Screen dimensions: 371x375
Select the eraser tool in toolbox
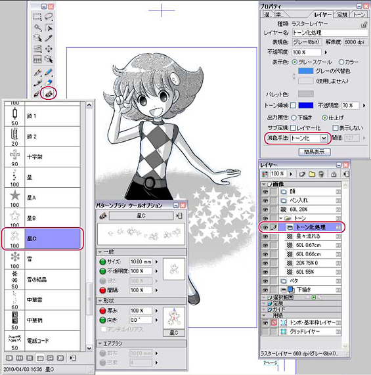pyautogui.click(x=49, y=83)
